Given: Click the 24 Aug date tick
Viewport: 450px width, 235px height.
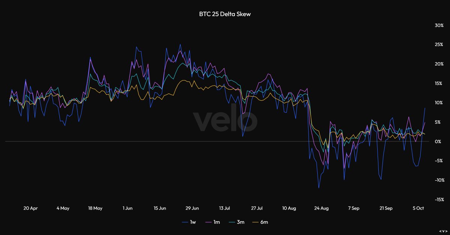Looking at the screenshot, I should click(x=321, y=208).
